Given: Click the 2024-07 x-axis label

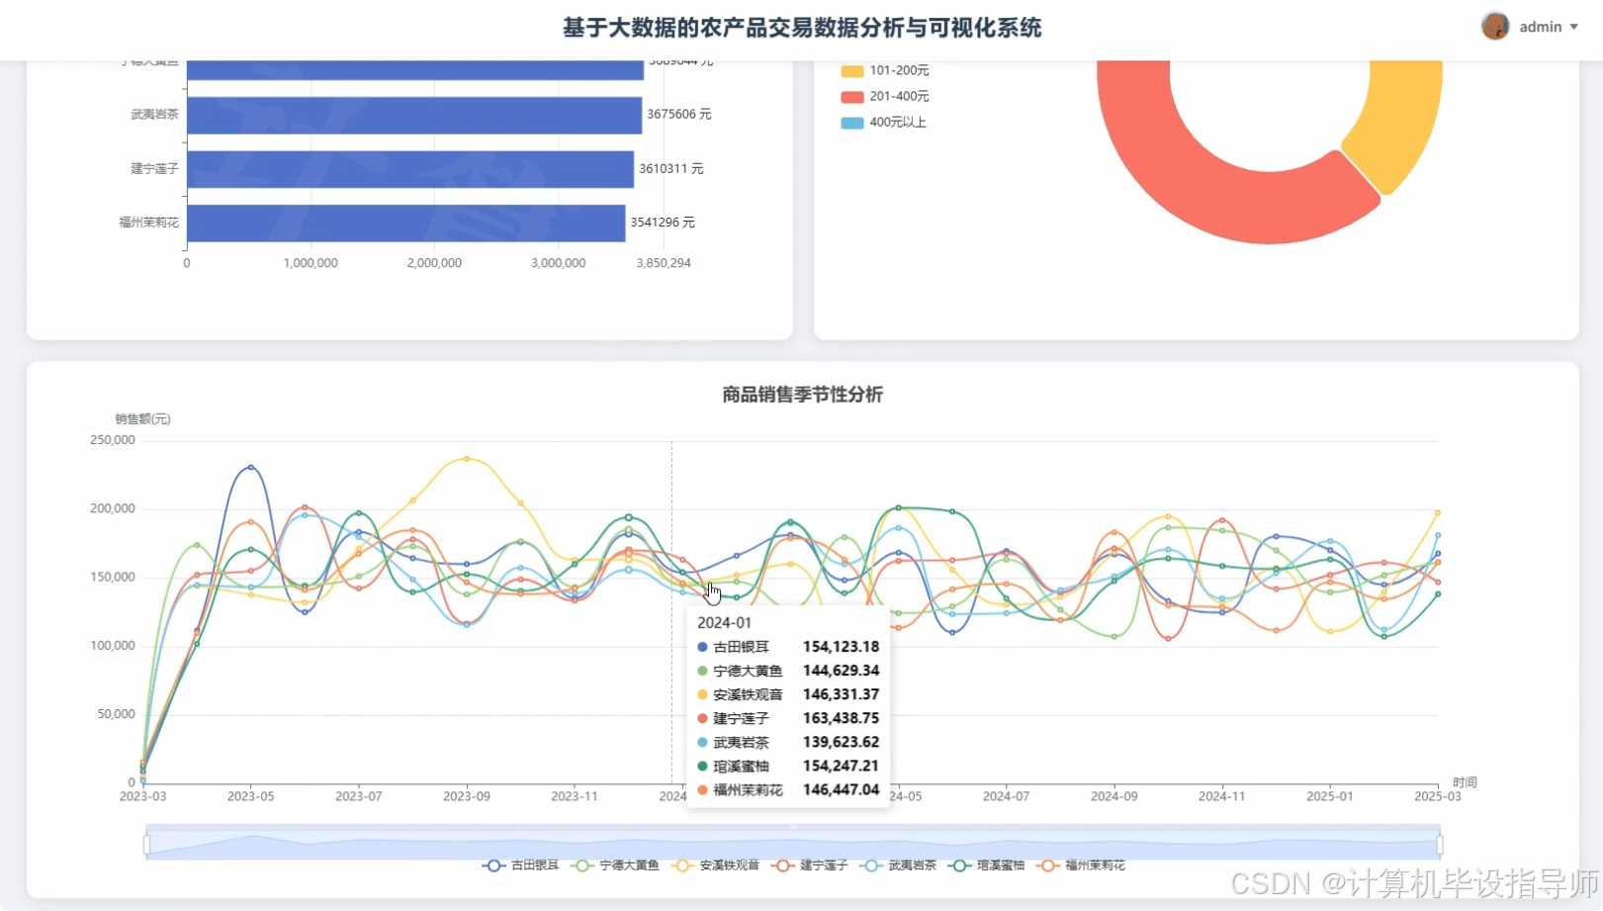Looking at the screenshot, I should (x=1006, y=796).
